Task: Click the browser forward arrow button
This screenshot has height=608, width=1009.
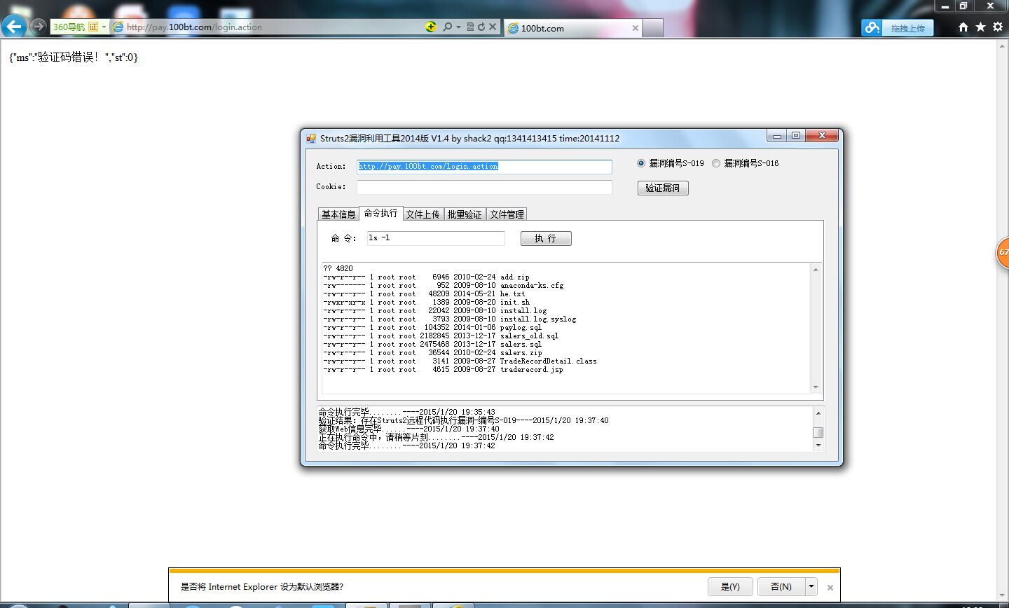Action: tap(38, 27)
